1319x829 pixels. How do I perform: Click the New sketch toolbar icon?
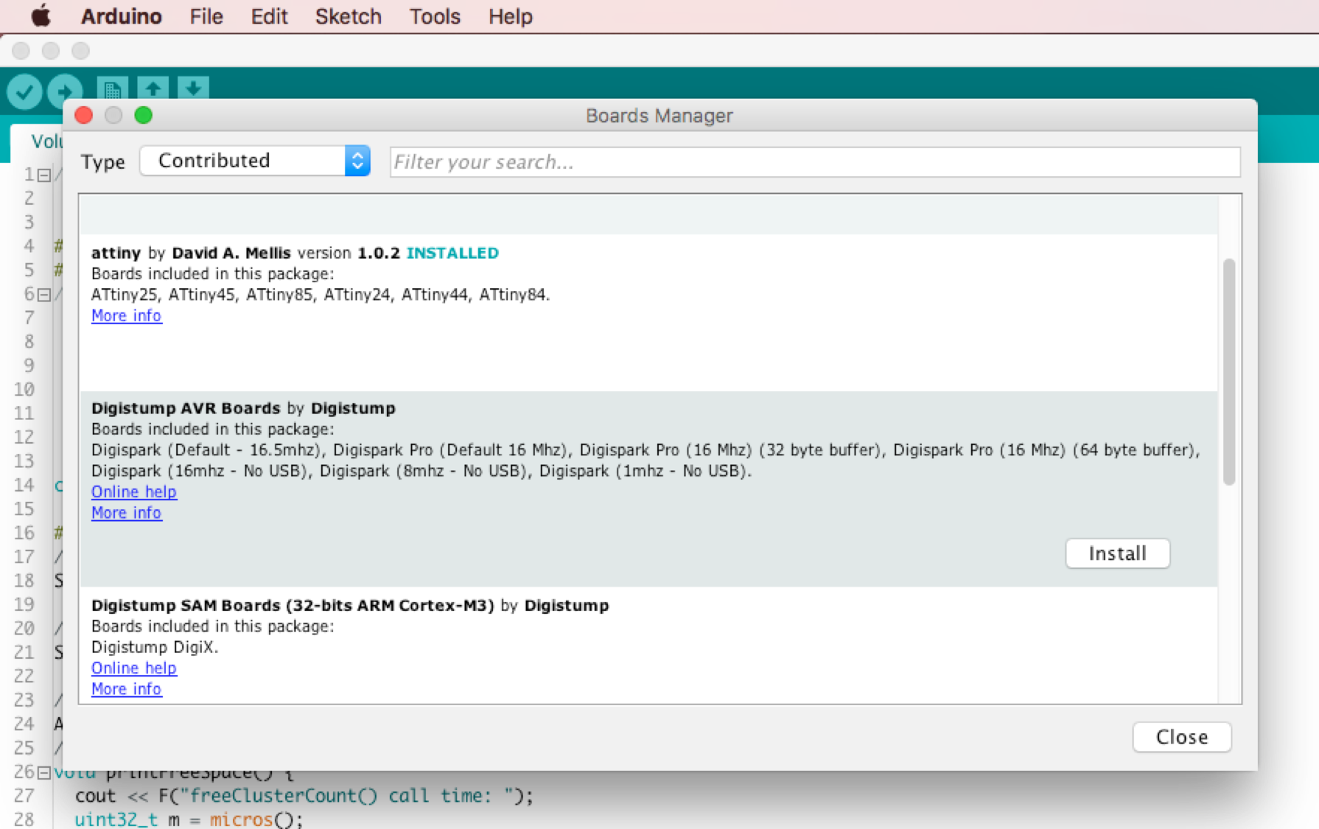point(112,89)
